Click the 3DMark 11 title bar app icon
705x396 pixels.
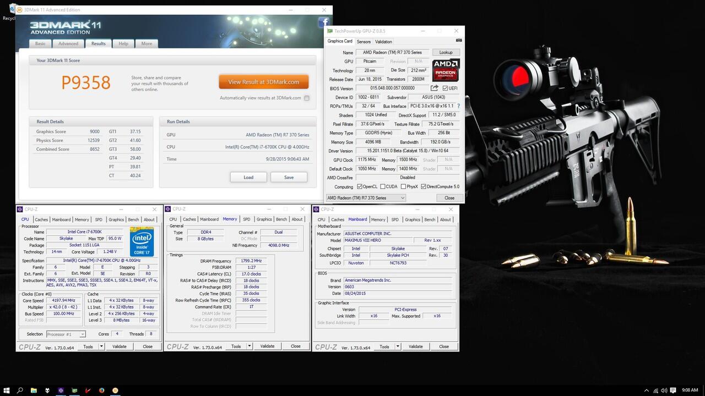coord(20,10)
